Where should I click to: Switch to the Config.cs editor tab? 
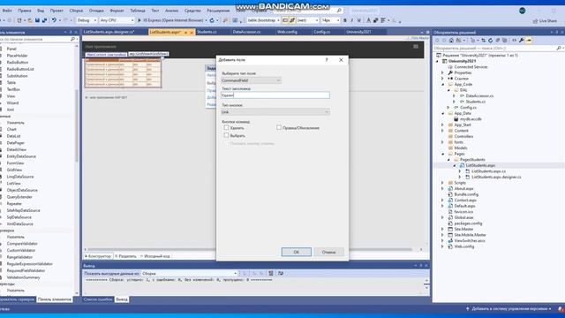[x=321, y=32]
